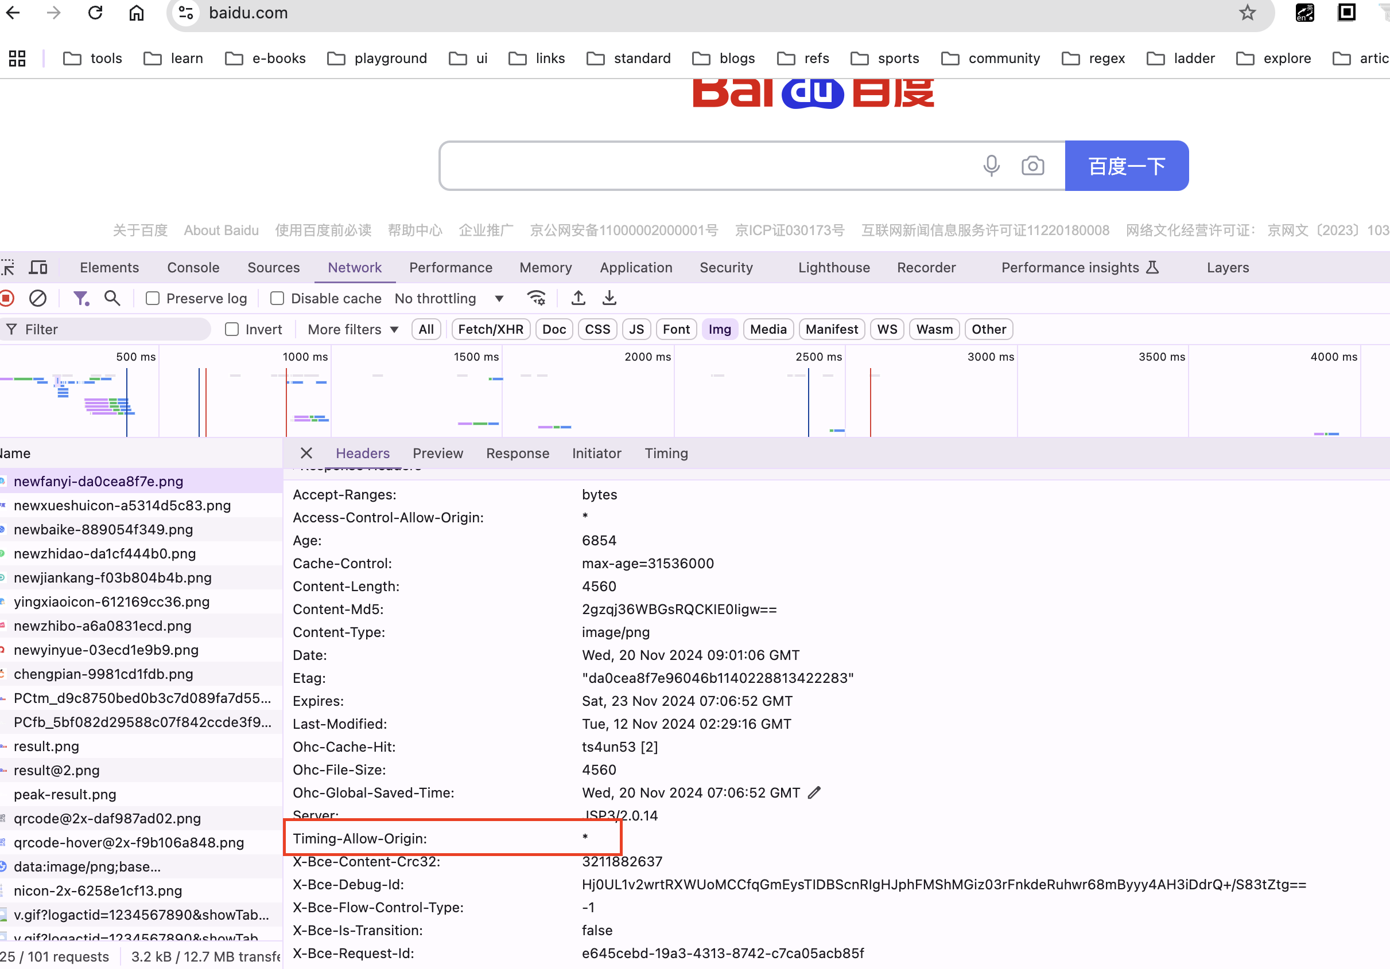The width and height of the screenshot is (1390, 969).
Task: Select the Doc type filter
Action: click(554, 329)
